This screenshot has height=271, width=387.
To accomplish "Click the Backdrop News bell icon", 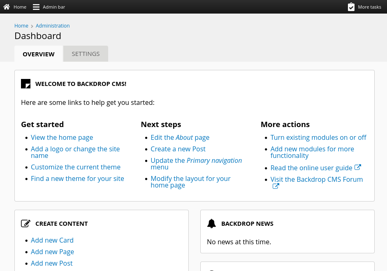I will pos(211,223).
